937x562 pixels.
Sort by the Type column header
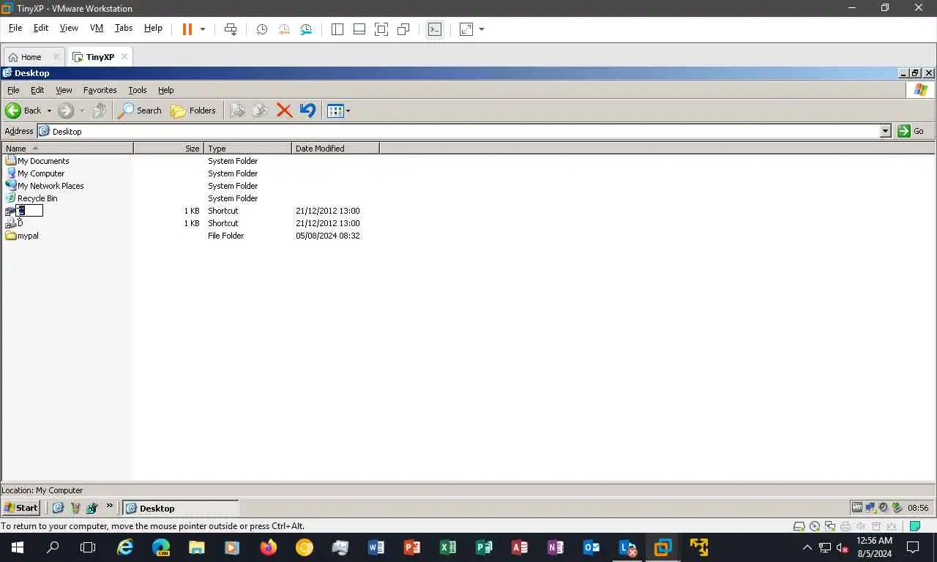click(247, 148)
